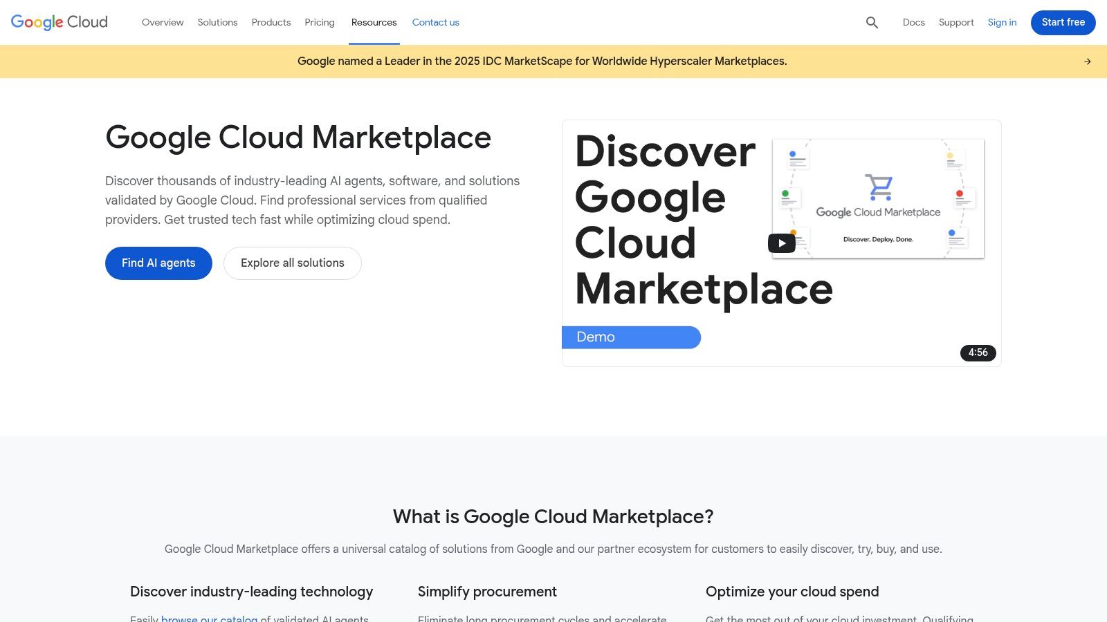The height and width of the screenshot is (622, 1107).
Task: Click the shopping cart marketplace illustration
Action: coord(877,187)
